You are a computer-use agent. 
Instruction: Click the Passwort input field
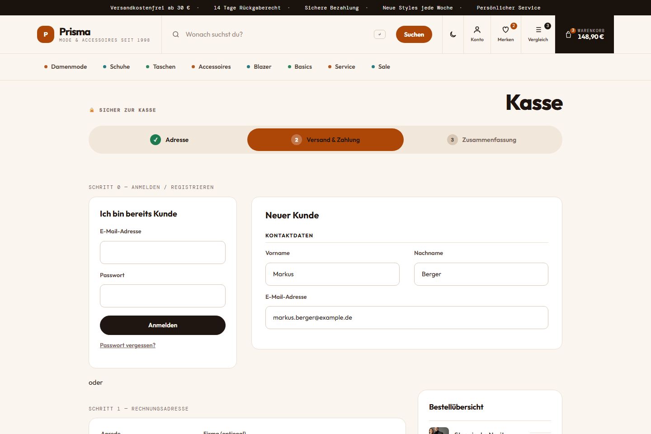tap(163, 296)
